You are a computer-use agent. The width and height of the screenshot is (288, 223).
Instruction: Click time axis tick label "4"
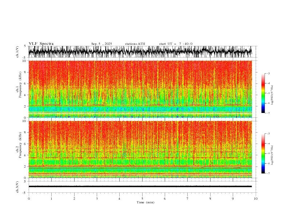point(119,199)
